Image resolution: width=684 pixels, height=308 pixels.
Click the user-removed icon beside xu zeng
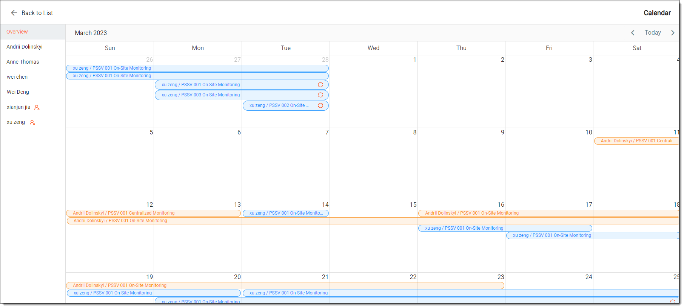(32, 123)
